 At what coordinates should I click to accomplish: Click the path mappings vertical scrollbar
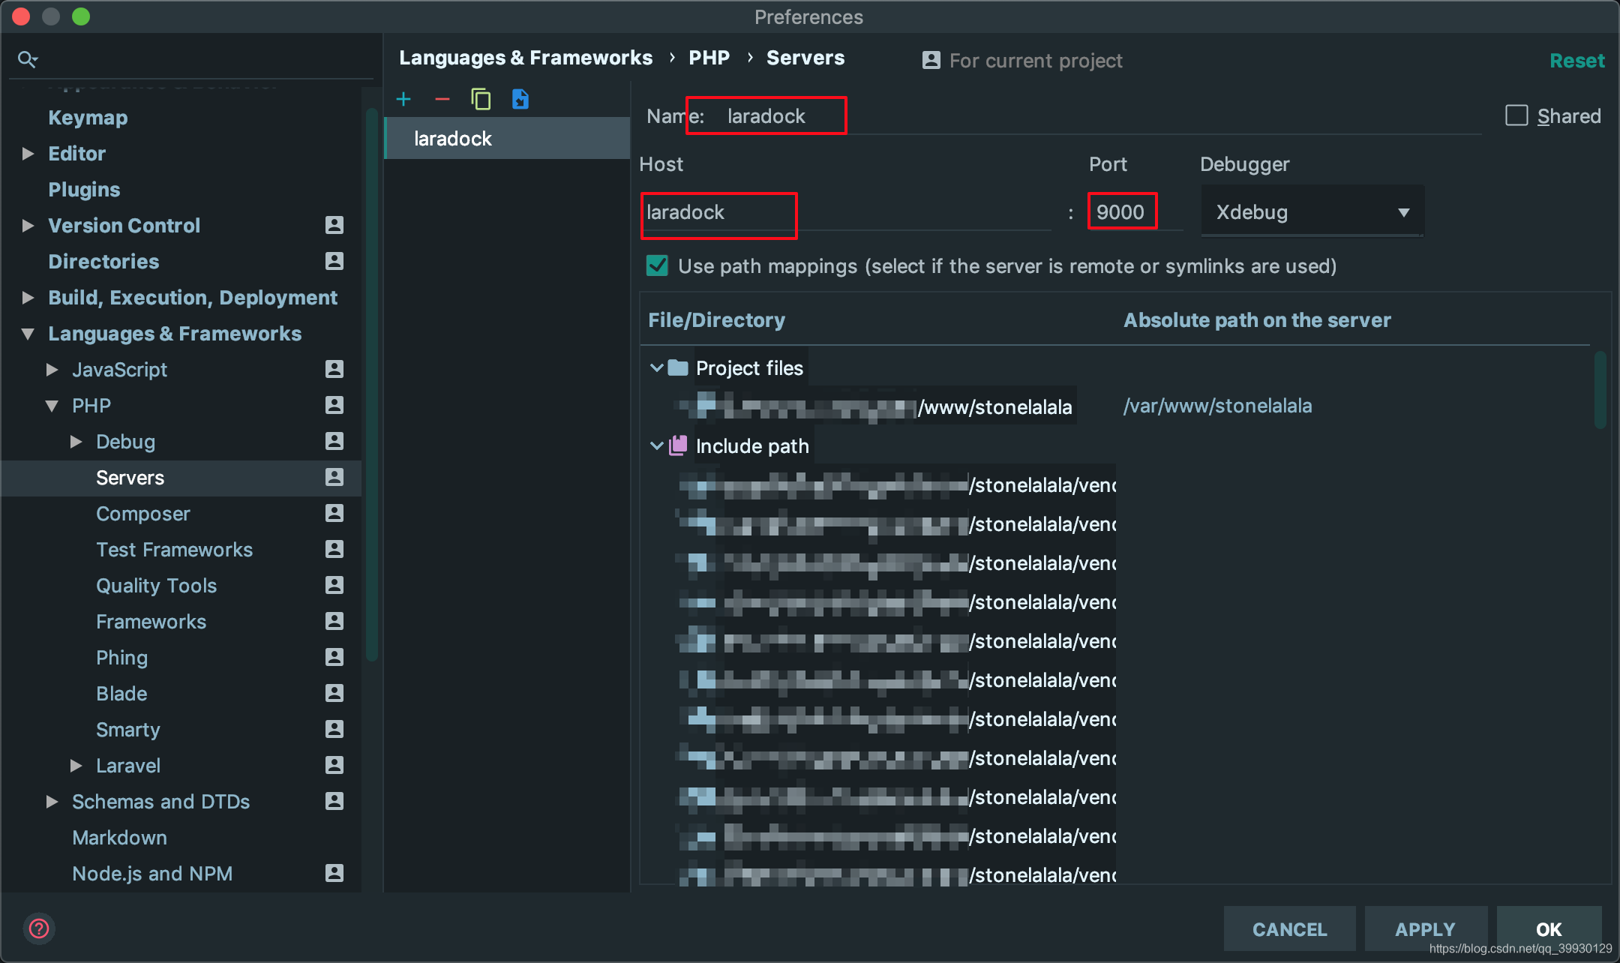coord(1599,390)
